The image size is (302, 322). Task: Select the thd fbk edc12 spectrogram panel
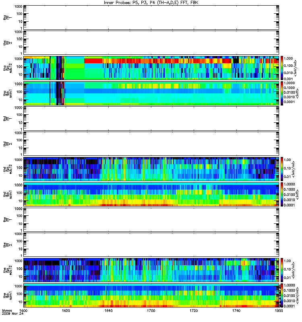click(151, 169)
